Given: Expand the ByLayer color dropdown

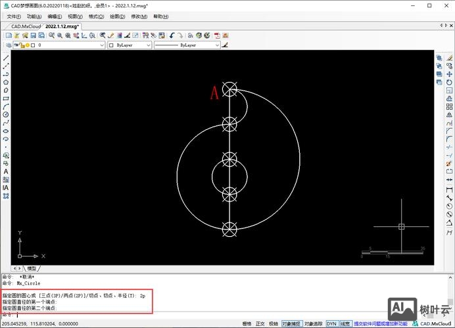Looking at the screenshot, I should click(147, 46).
